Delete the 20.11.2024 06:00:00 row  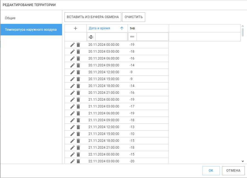point(78,58)
